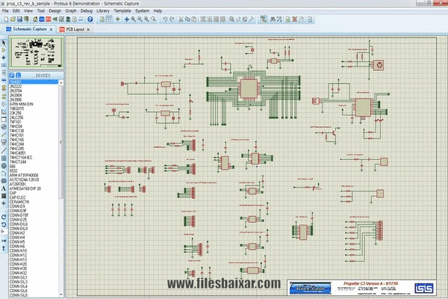Click the Home Page toolbar icon
The width and height of the screenshot is (448, 299).
[x=35, y=19]
